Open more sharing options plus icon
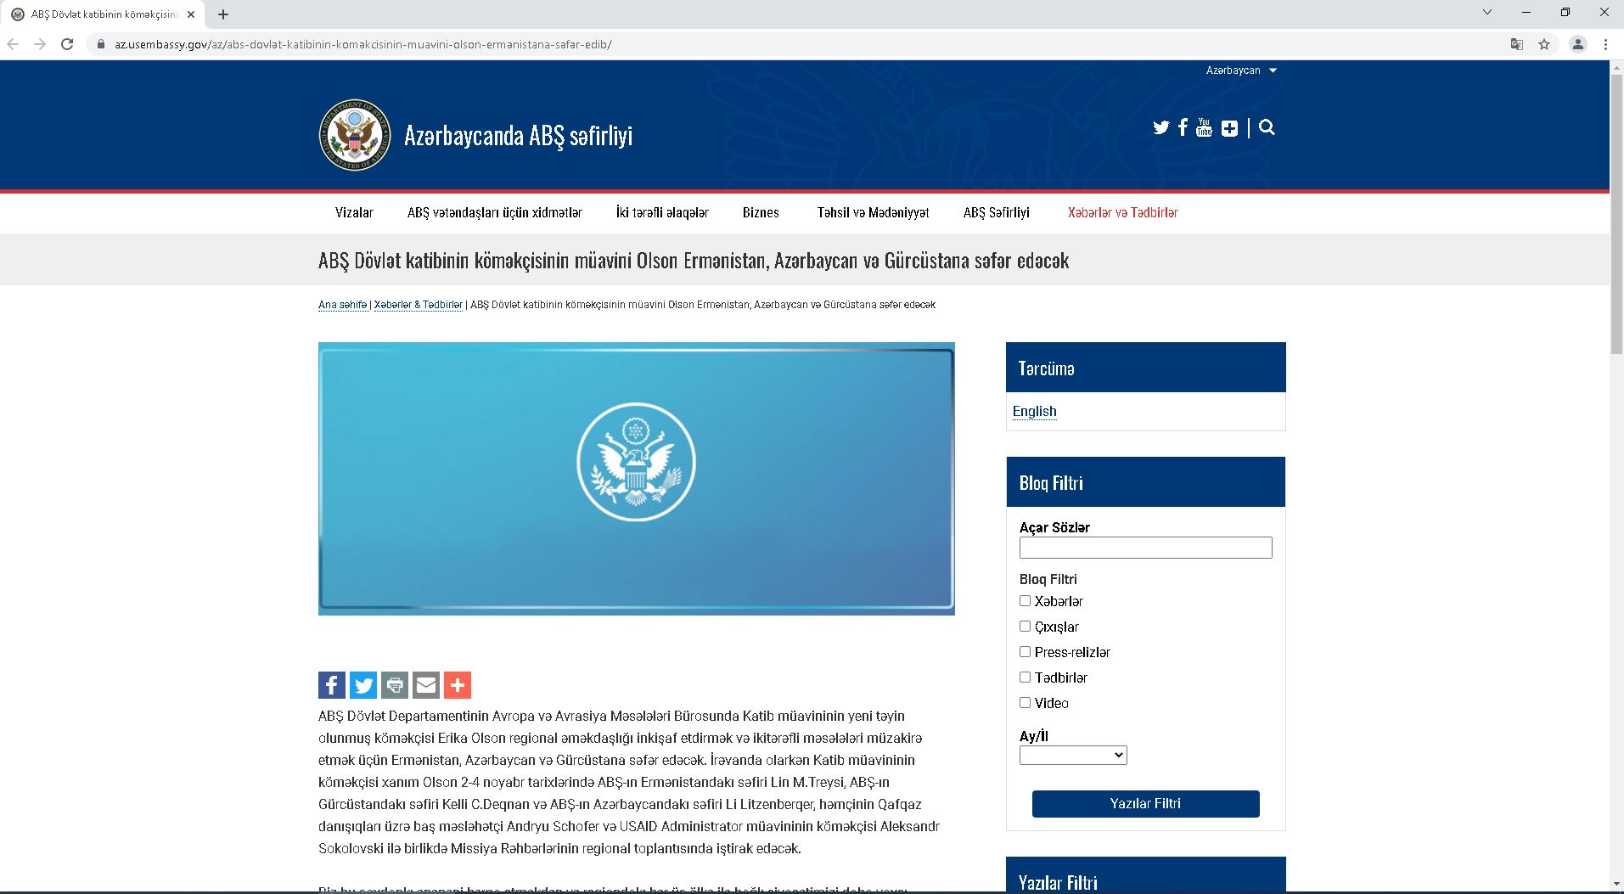1624x894 pixels. click(x=458, y=685)
